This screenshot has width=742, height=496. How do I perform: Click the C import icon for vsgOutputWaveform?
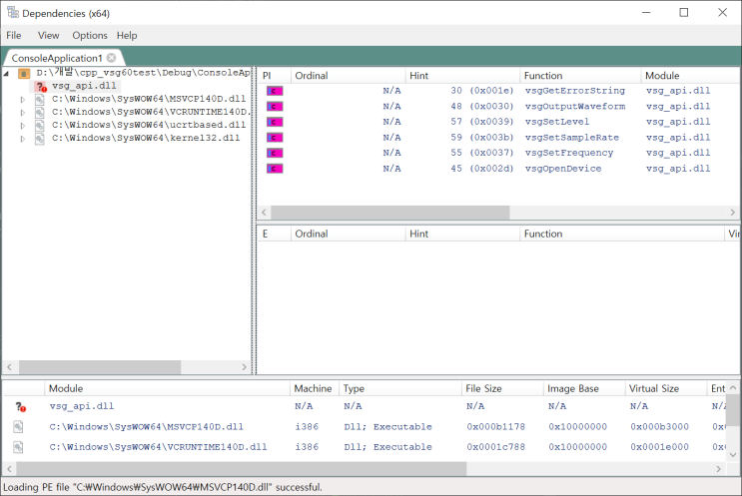(275, 106)
